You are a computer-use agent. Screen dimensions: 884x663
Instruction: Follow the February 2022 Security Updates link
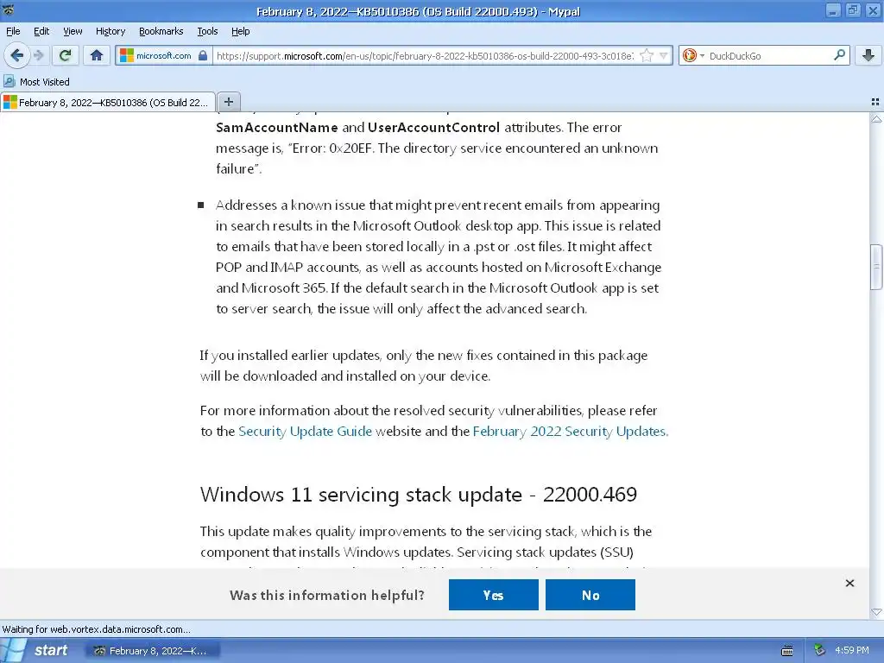(570, 432)
